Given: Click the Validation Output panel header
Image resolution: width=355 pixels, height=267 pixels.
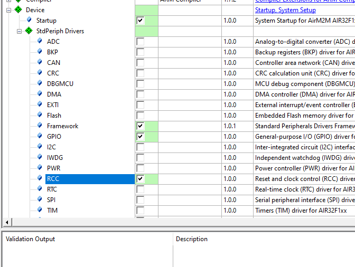Looking at the screenshot, I should tap(30, 239).
